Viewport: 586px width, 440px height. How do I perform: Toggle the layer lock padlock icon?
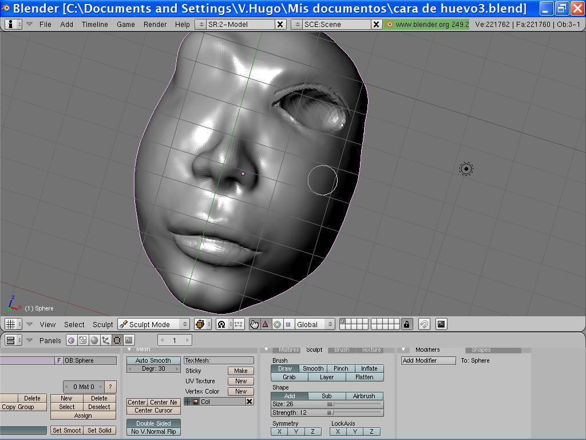(x=407, y=324)
